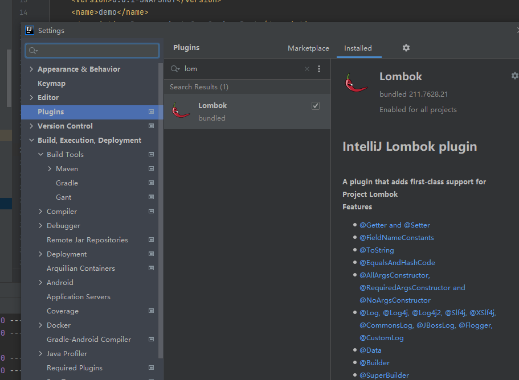
Task: Expand the Debugger node
Action: (x=40, y=225)
